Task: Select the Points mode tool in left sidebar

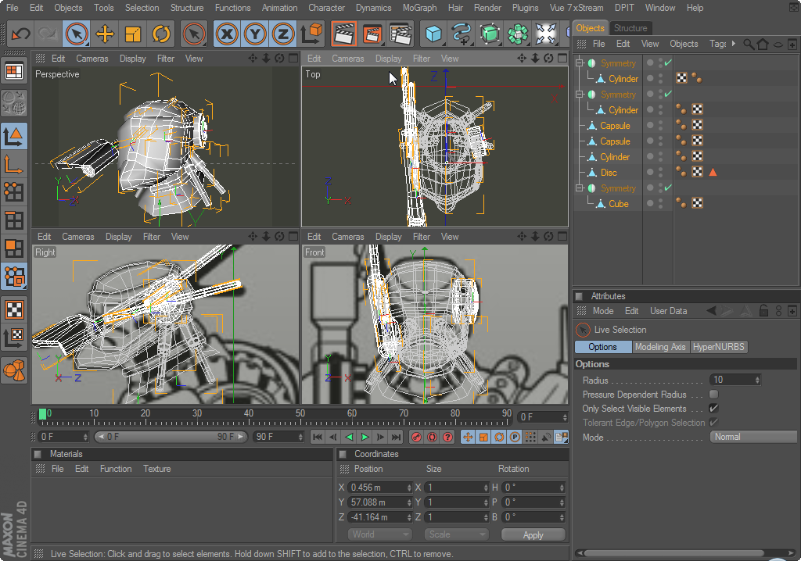Action: 14,191
